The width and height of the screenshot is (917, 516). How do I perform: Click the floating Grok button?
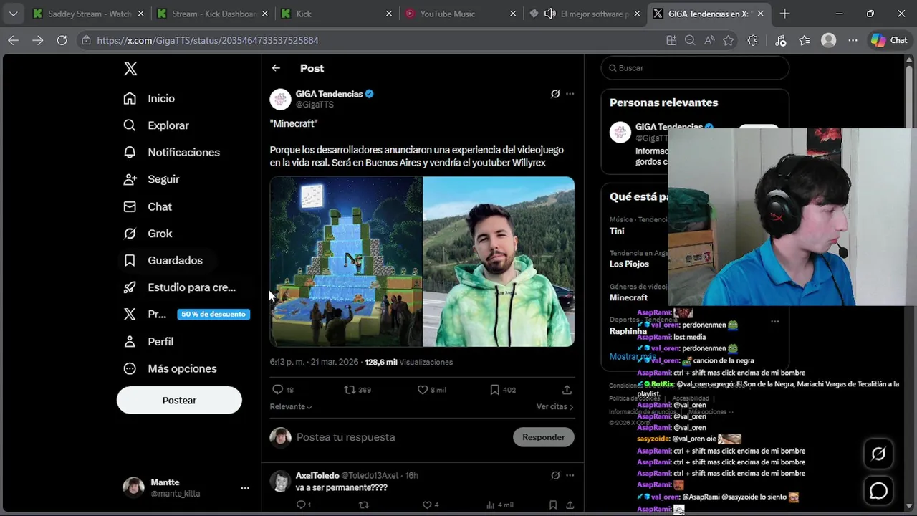pos(878,454)
